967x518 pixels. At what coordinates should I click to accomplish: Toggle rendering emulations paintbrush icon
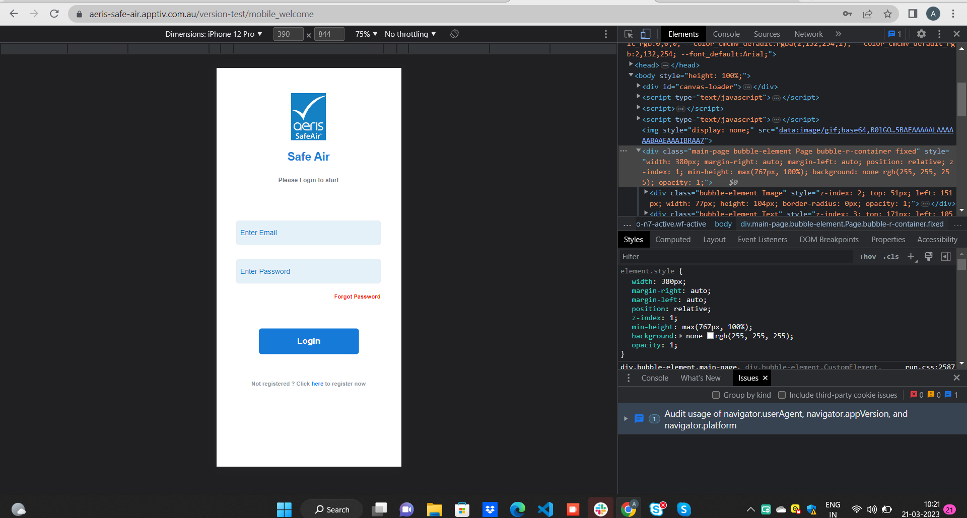pos(929,256)
